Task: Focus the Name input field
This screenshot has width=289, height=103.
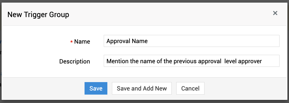Action: [191, 41]
